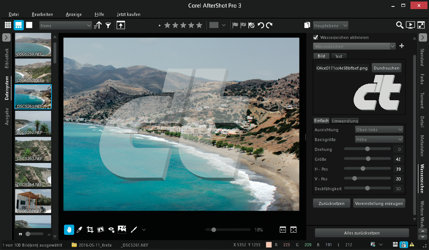Viewport: 429px width, 250px height.
Task: Open the Bearbeiten menu
Action: (x=42, y=14)
